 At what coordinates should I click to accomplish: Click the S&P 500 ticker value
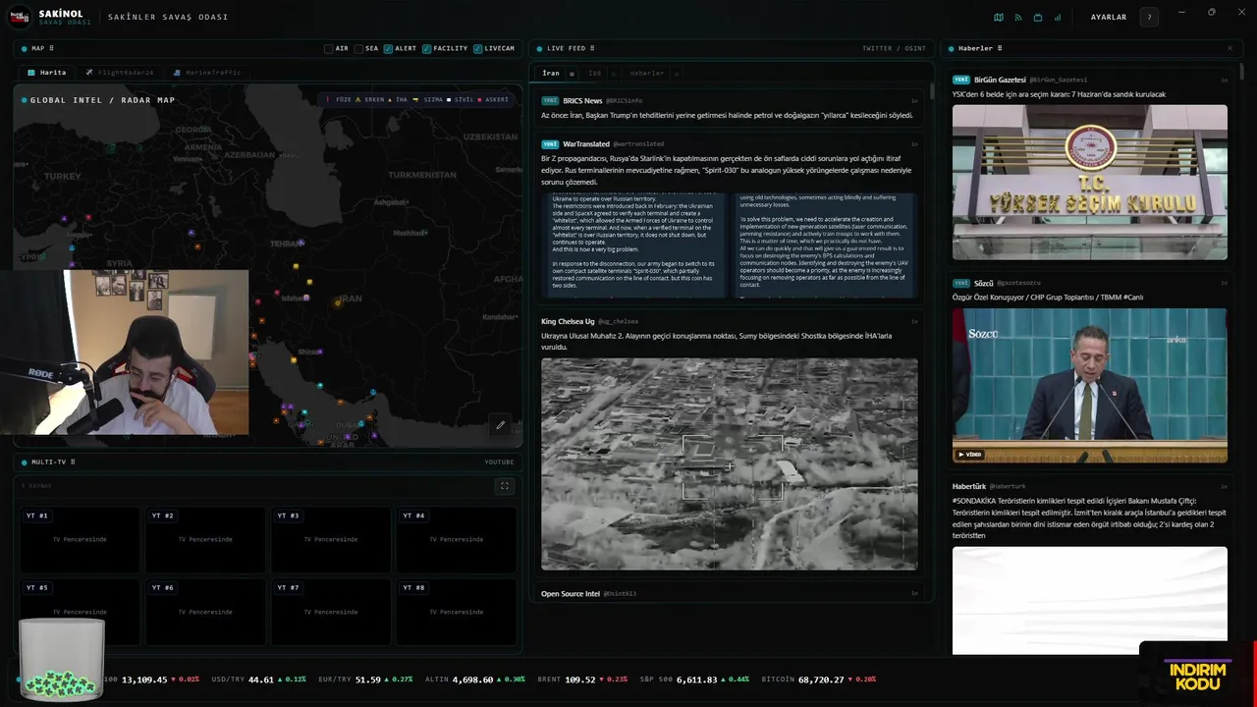pos(697,680)
